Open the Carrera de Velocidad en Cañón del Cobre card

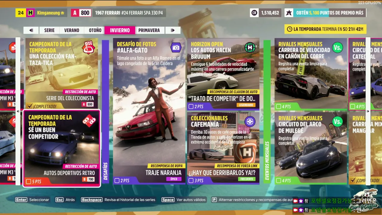[x=311, y=74]
